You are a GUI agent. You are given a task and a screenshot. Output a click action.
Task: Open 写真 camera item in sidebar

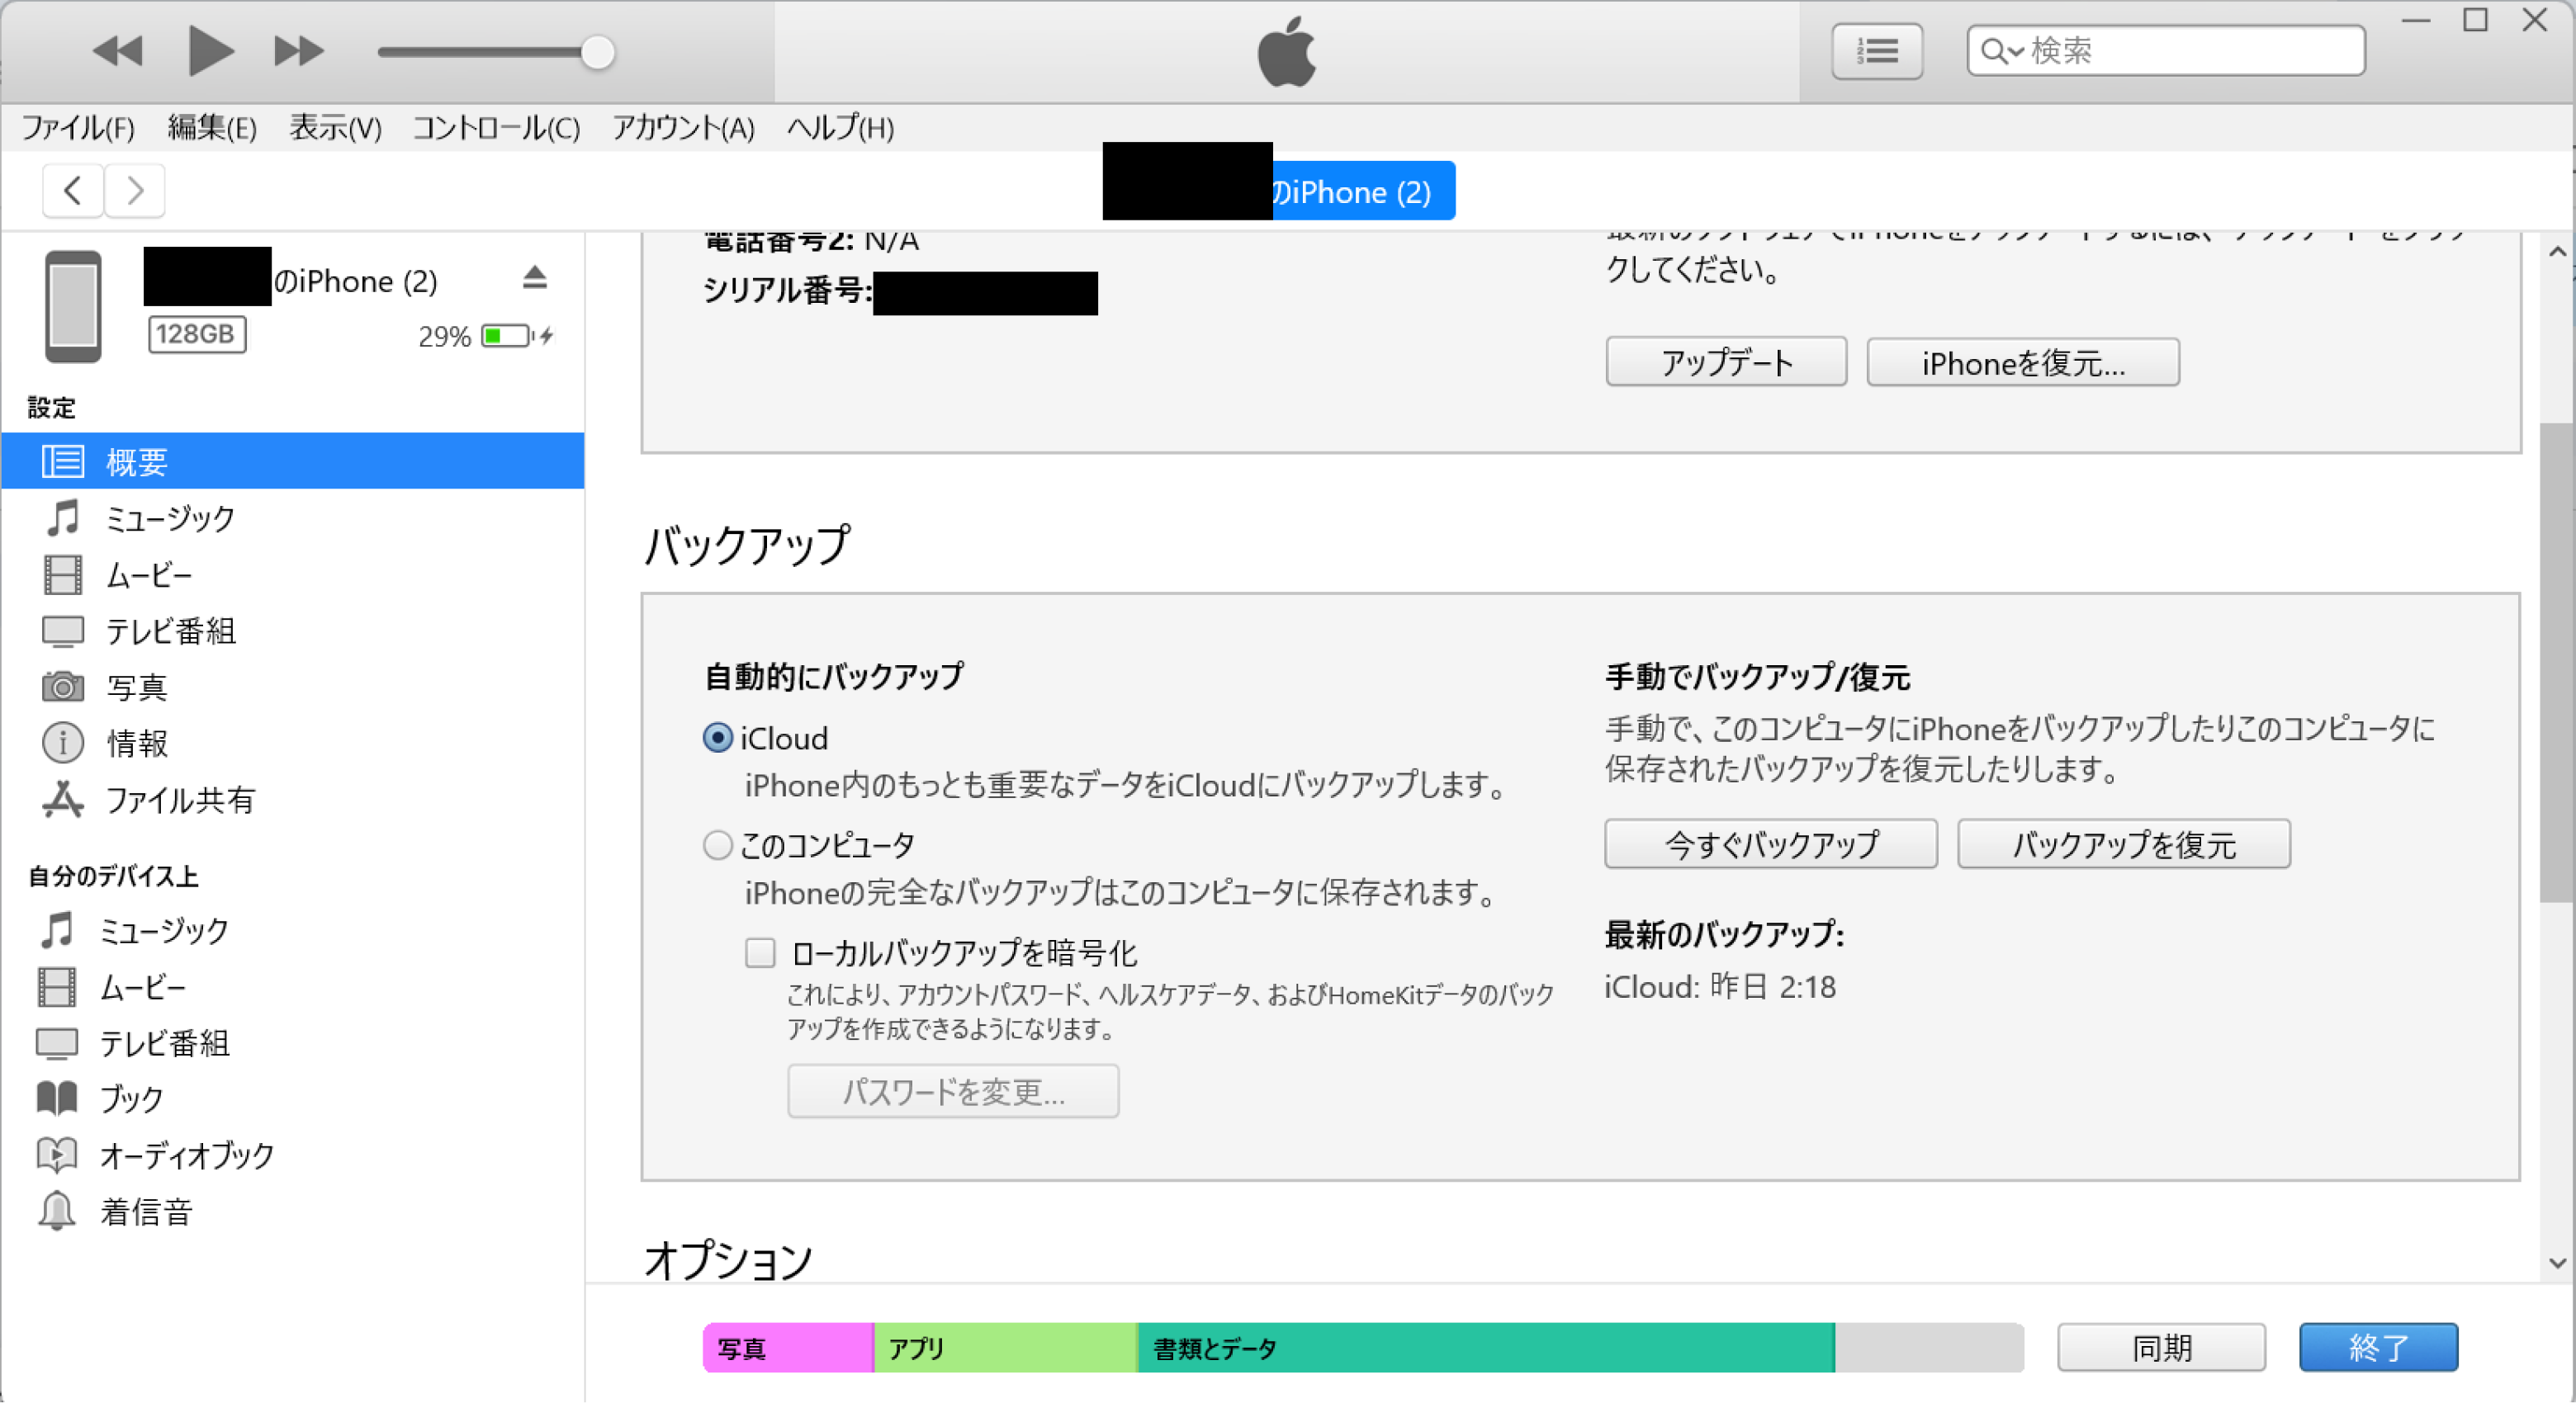click(292, 687)
